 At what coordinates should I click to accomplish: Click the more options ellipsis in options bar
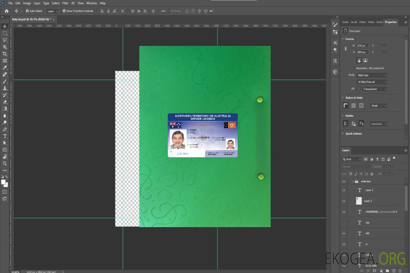pyautogui.click(x=163, y=11)
